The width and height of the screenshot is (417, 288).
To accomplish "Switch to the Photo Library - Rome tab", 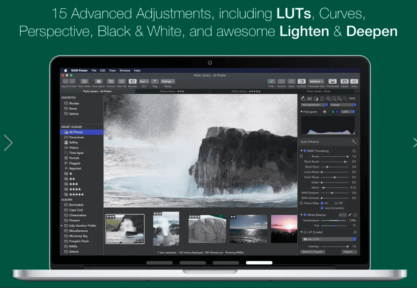I will (319, 91).
